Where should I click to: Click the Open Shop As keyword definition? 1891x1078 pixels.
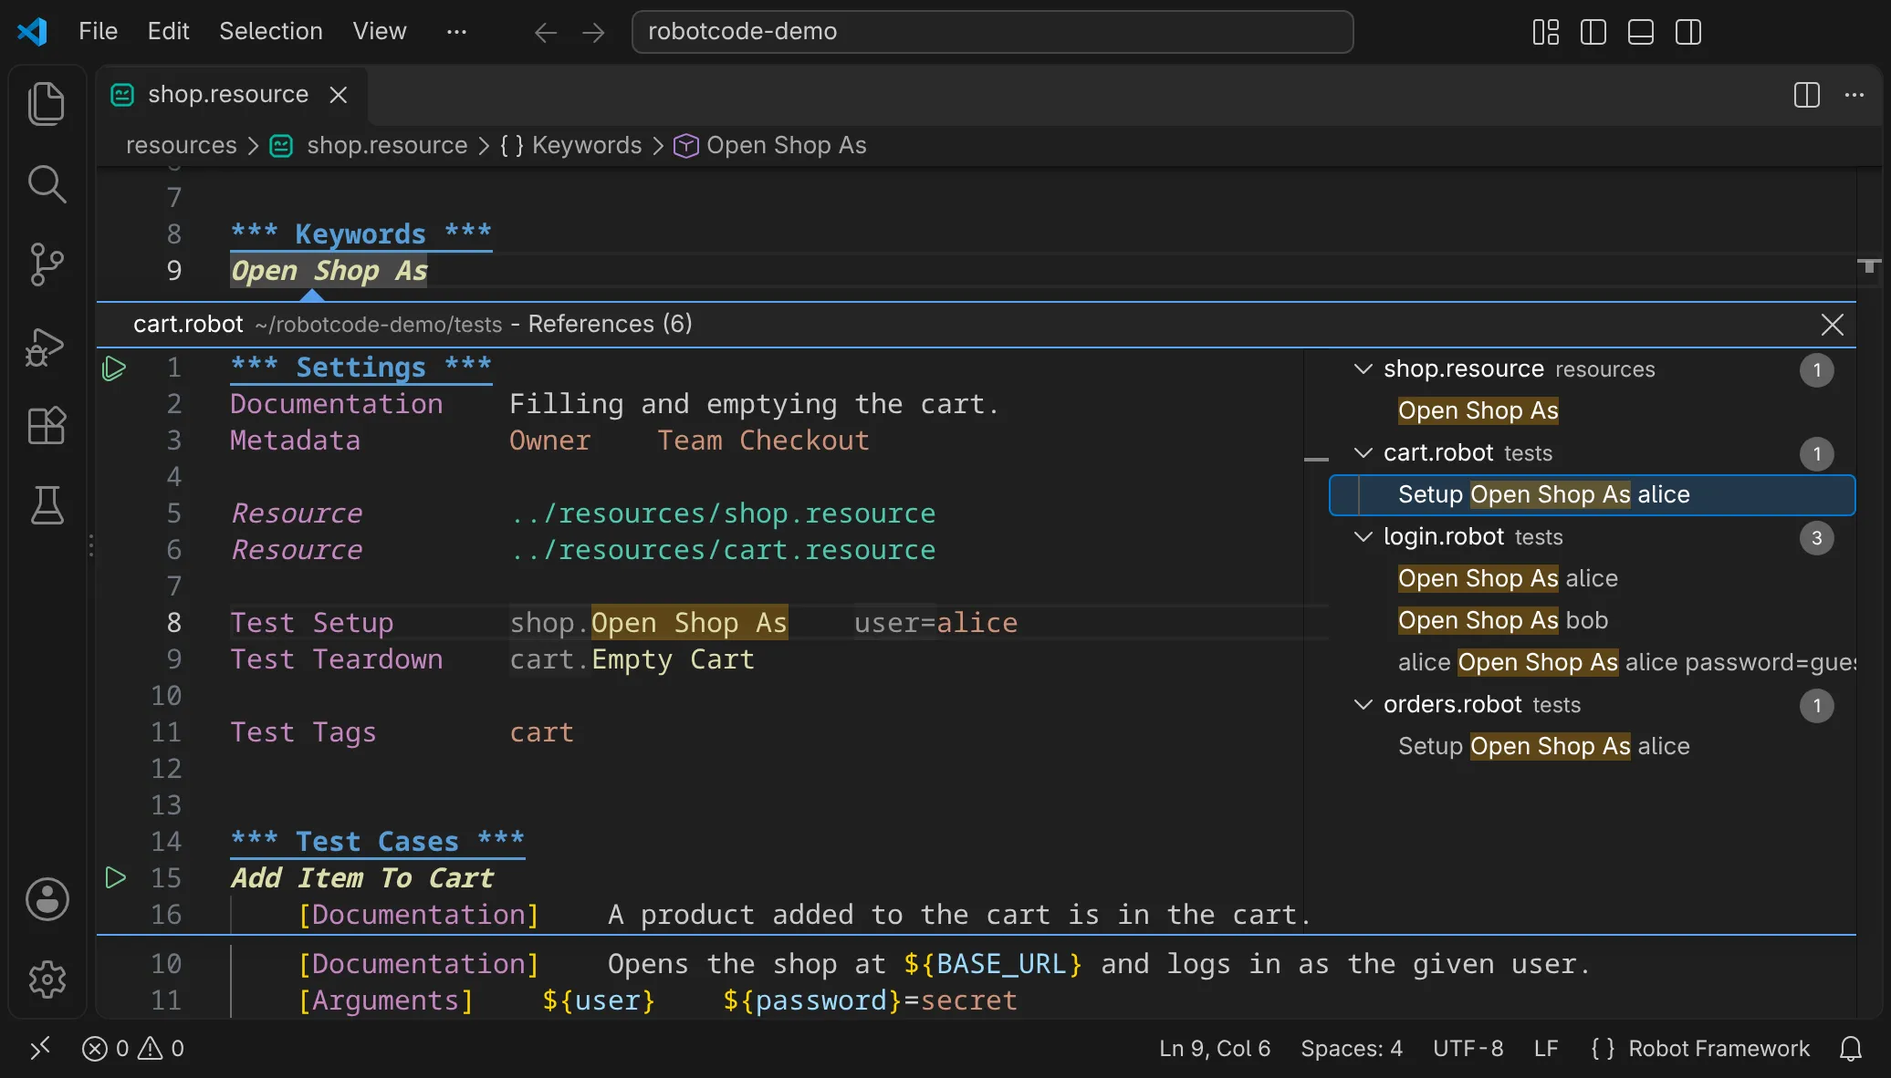pos(329,271)
